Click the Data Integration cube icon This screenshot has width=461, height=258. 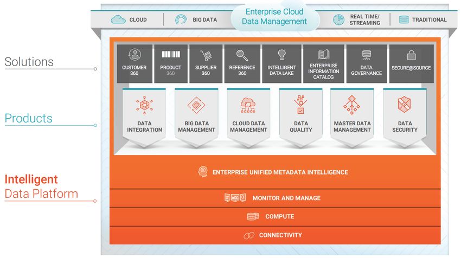point(144,105)
